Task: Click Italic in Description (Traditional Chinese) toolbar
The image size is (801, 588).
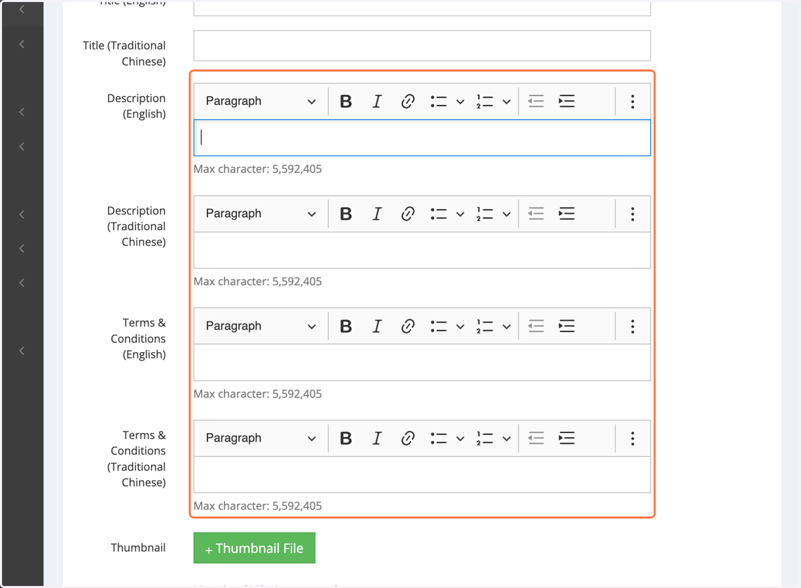Action: 376,214
